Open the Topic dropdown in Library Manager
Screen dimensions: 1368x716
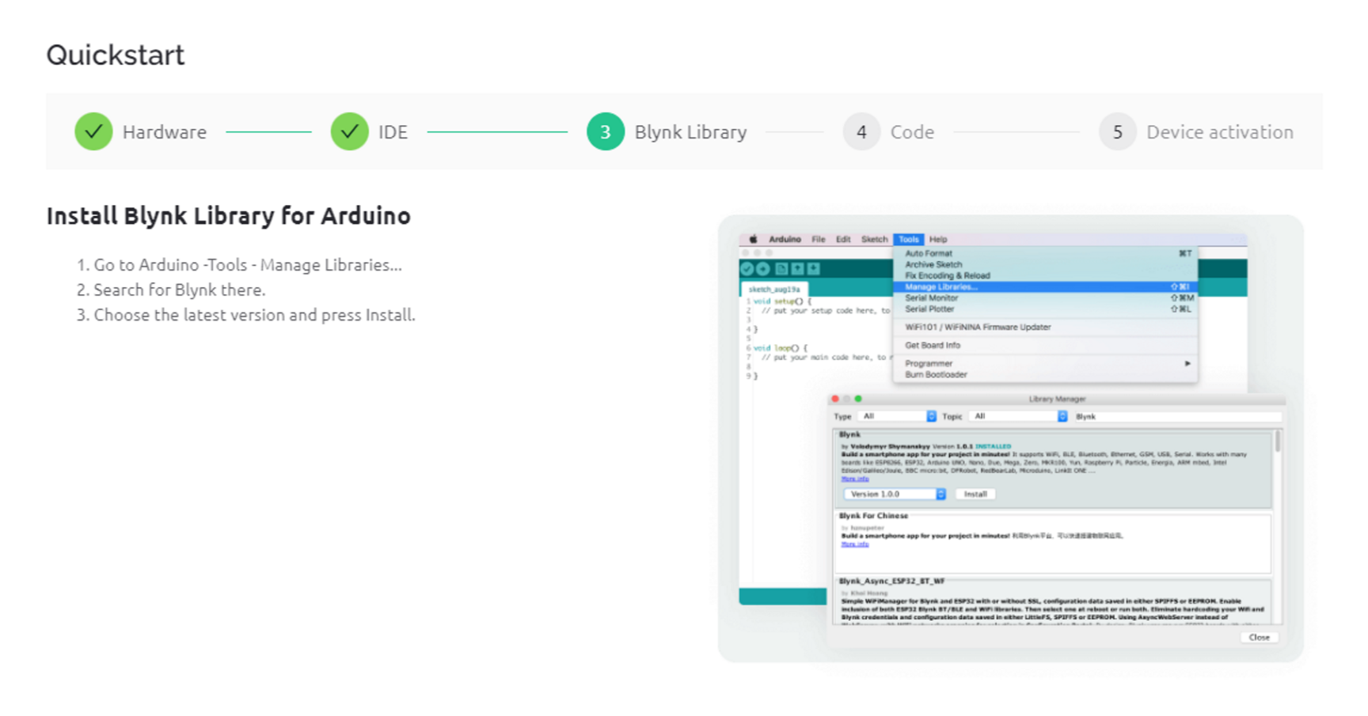point(1019,416)
